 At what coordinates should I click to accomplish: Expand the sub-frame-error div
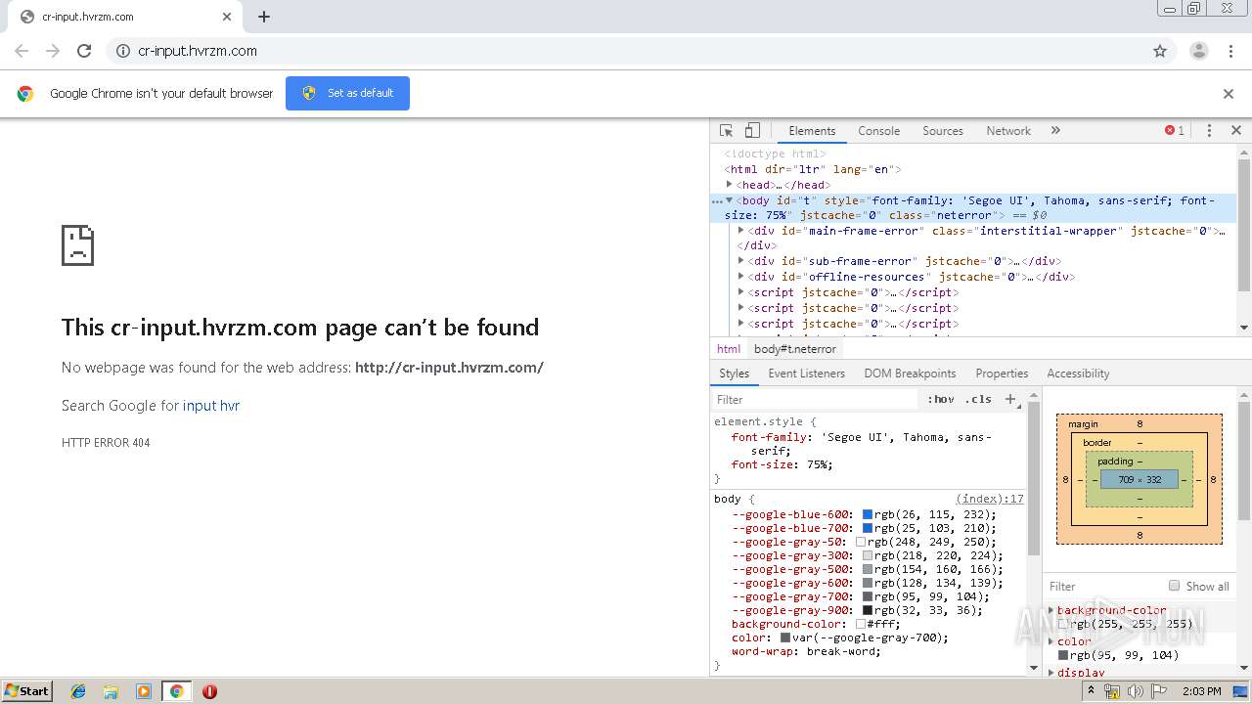pyautogui.click(x=741, y=261)
